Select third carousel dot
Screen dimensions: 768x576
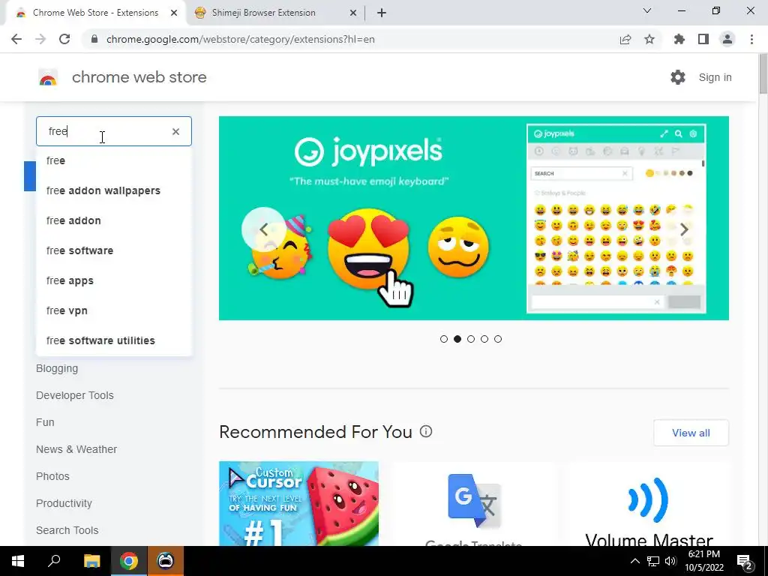pos(471,339)
